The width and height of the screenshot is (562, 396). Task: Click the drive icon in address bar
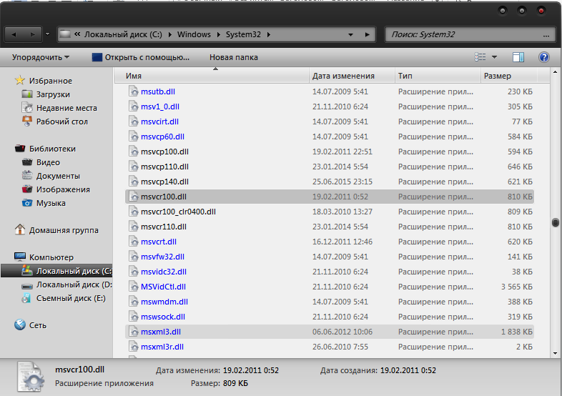tap(65, 34)
